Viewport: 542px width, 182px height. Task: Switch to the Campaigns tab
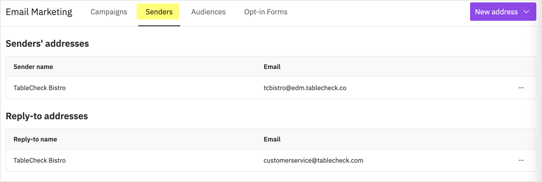coord(109,12)
